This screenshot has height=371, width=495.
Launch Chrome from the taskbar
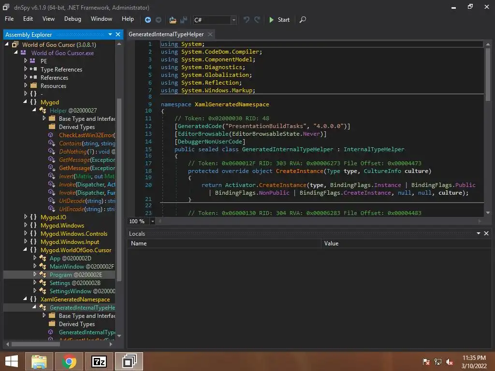[69, 361]
